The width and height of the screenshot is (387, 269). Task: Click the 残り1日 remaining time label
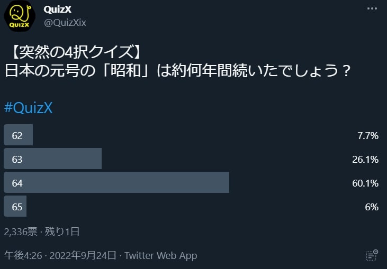coord(62,231)
